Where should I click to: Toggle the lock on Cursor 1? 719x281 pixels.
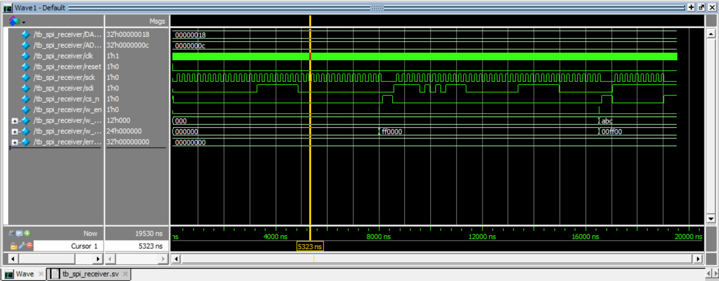tap(14, 246)
